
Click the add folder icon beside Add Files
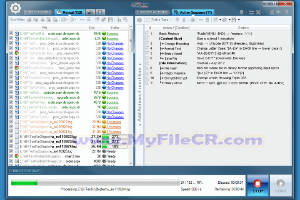[35, 20]
